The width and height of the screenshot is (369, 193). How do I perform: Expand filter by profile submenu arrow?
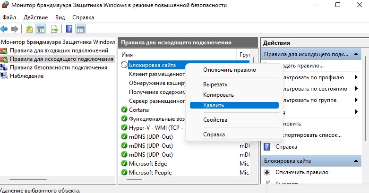pos(356,77)
